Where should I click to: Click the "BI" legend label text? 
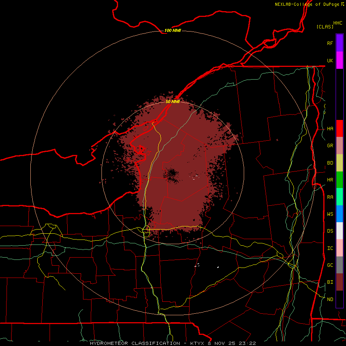point(330,282)
